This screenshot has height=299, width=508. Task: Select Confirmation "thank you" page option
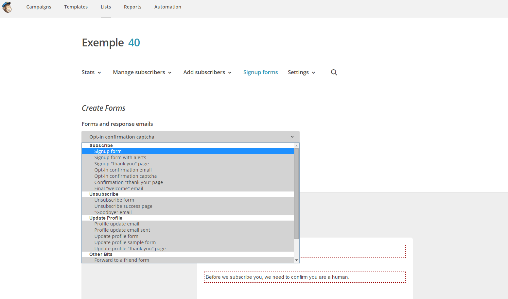pyautogui.click(x=188, y=182)
